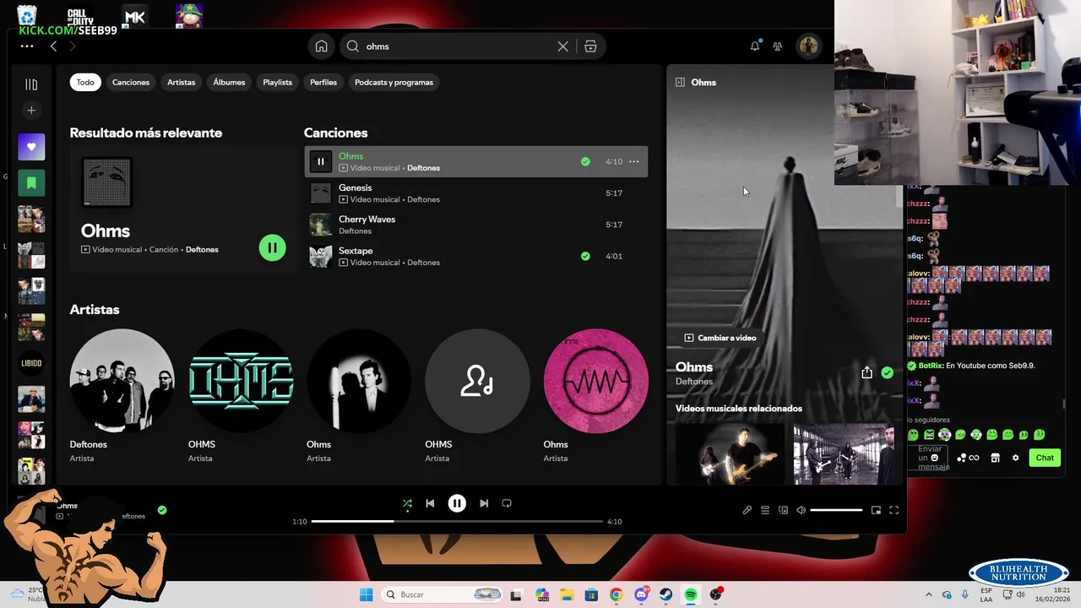Open the teal-logo OHMS artist card
Viewport: 1081px width, 608px height.
[241, 396]
